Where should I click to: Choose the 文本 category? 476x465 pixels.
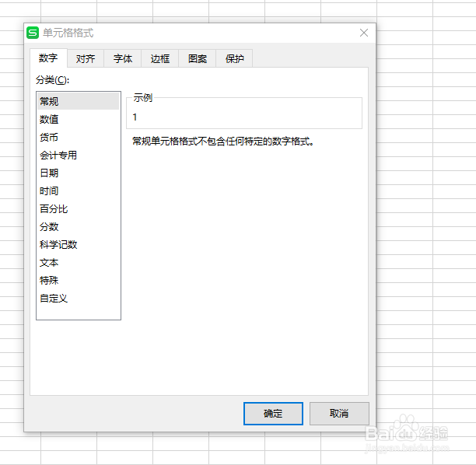(79, 263)
